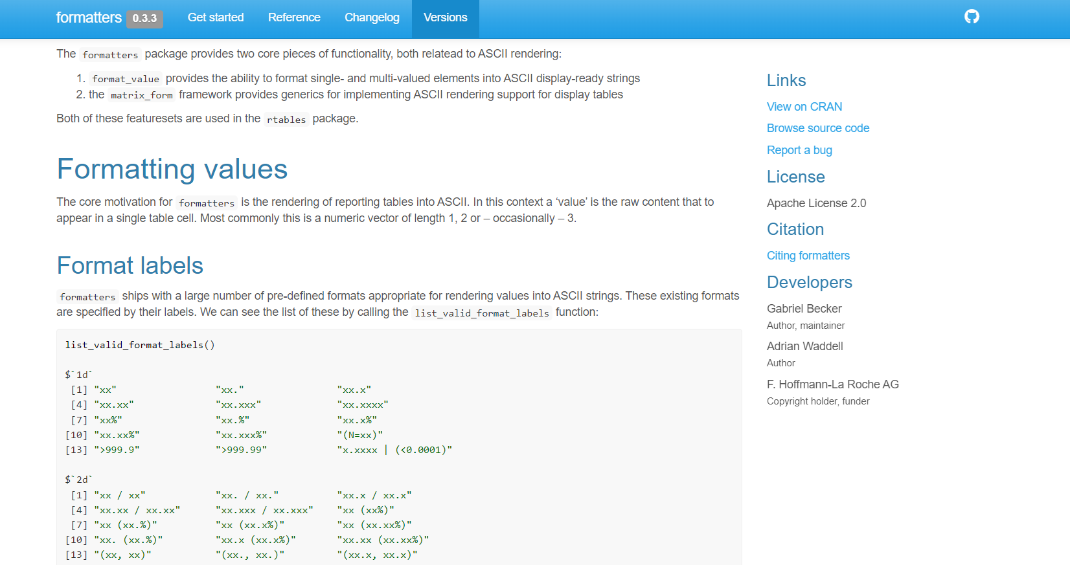Click the F. Hoffmann-La Roche AG text
This screenshot has width=1070, height=565.
click(x=833, y=384)
